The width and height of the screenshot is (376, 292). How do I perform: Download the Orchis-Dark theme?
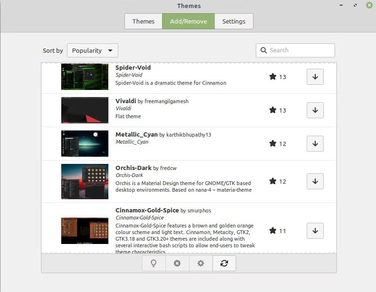[315, 181]
